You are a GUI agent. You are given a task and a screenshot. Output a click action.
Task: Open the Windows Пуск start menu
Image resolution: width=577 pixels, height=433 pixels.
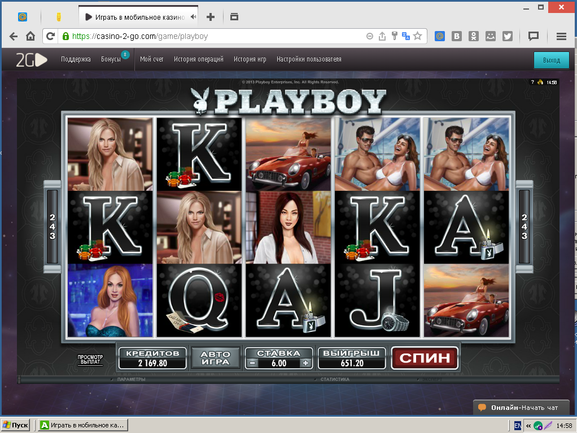[x=15, y=425]
